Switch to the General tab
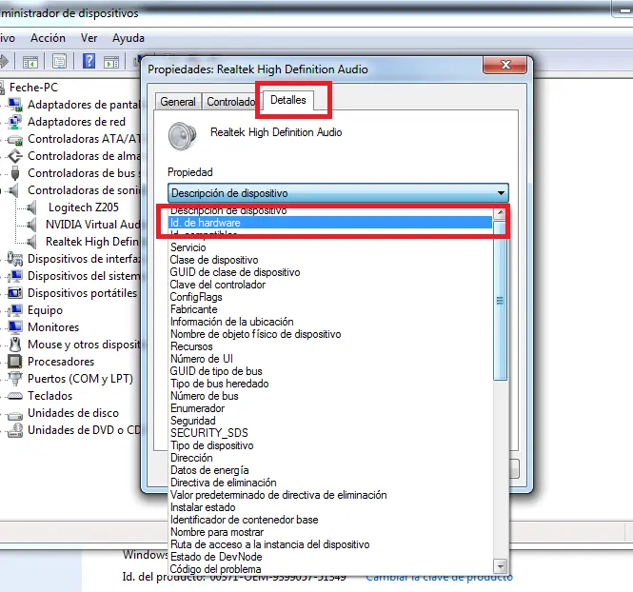The image size is (633, 592). (178, 102)
